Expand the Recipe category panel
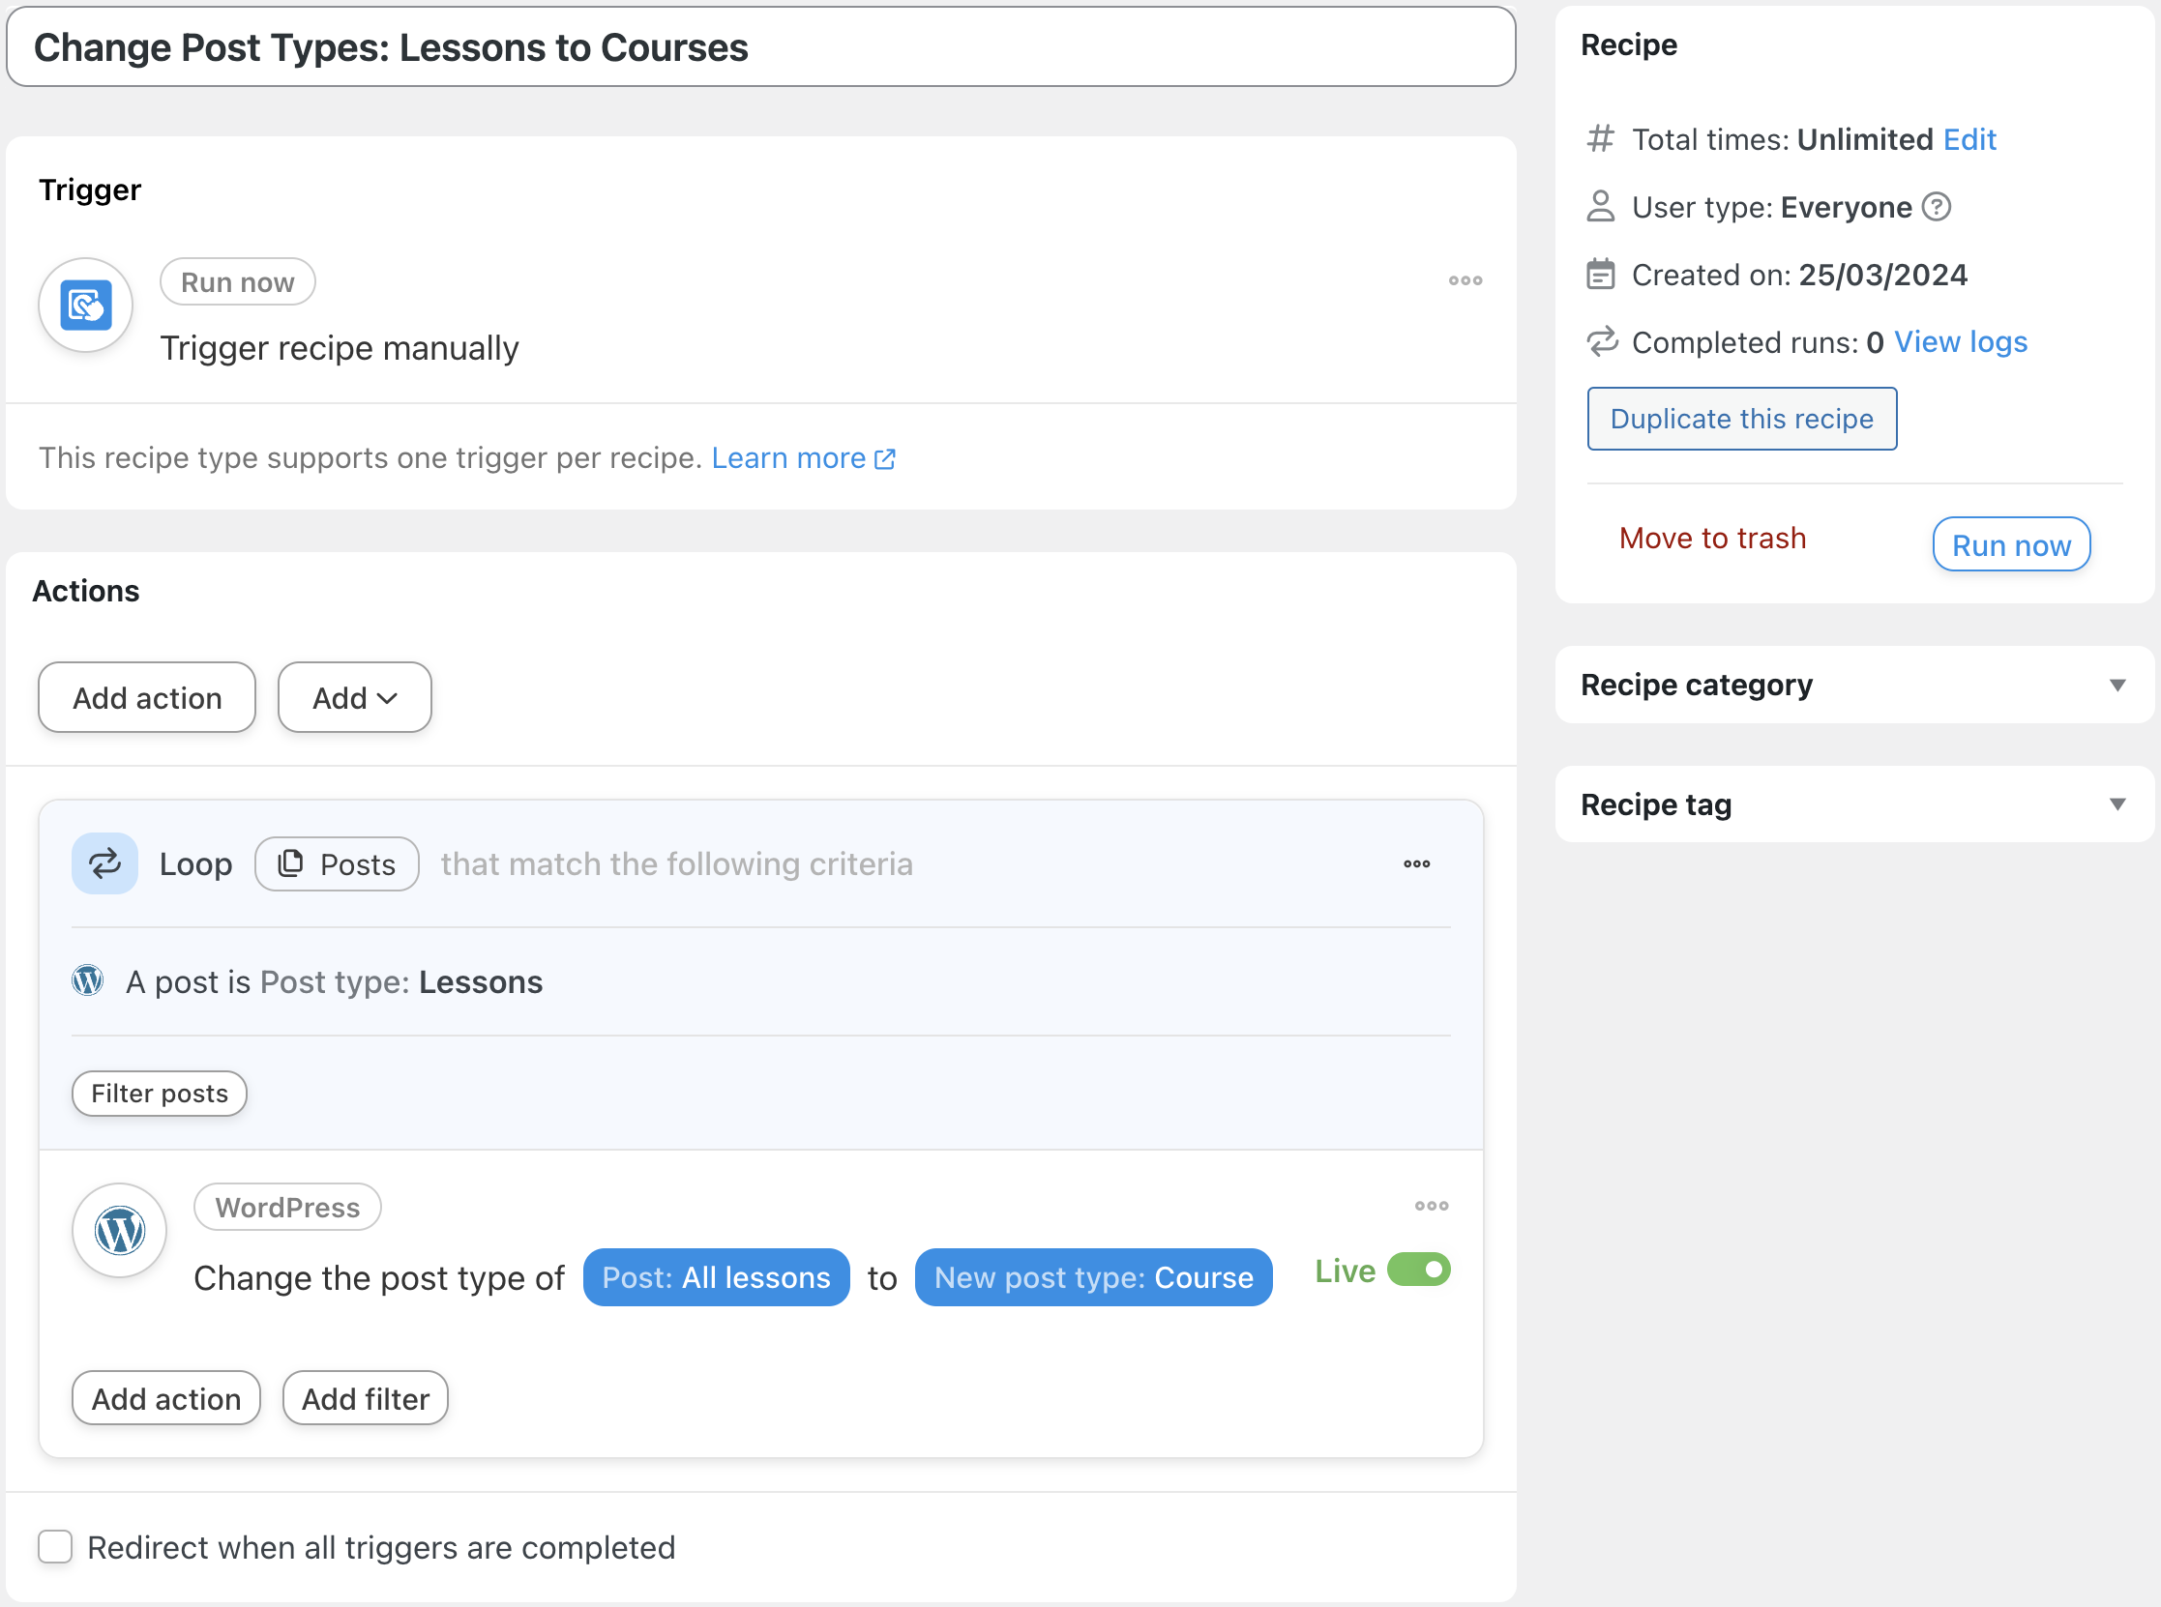The width and height of the screenshot is (2161, 1607). click(2118, 685)
